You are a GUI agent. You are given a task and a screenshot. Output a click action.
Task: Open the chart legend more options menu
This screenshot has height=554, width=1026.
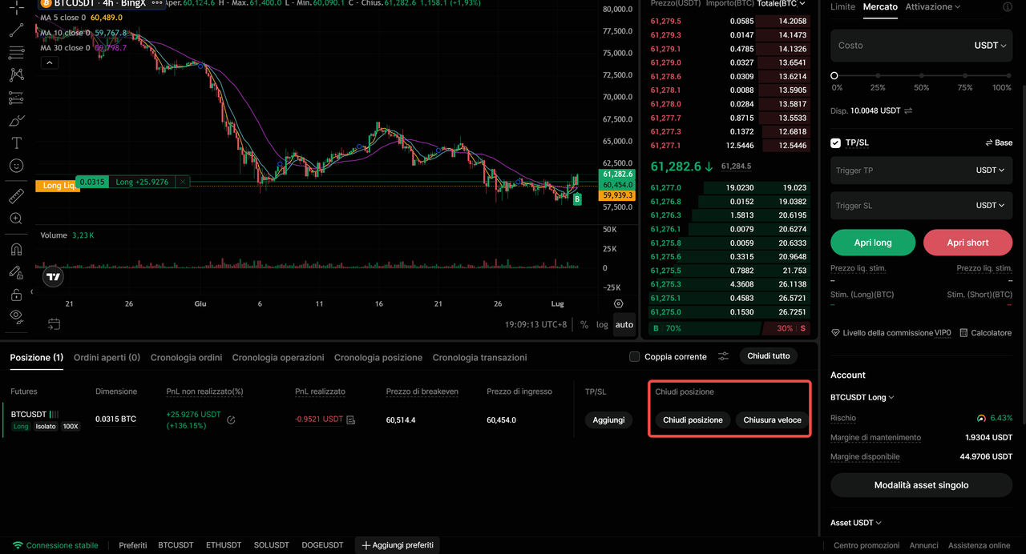pyautogui.click(x=157, y=3)
